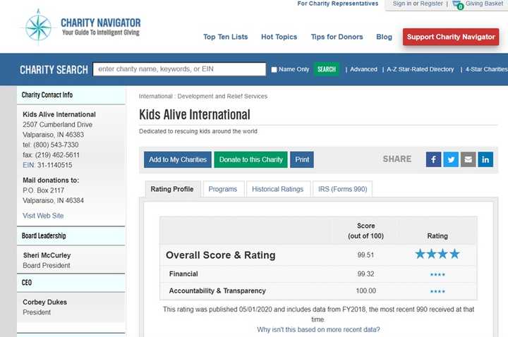Click Giving Basket text link
This screenshot has width=508, height=337.
[x=485, y=4]
